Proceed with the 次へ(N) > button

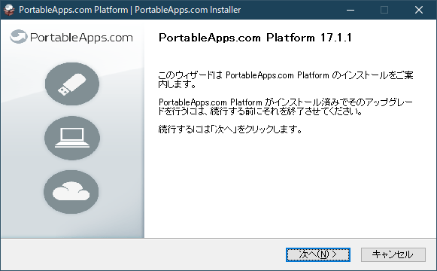point(318,254)
